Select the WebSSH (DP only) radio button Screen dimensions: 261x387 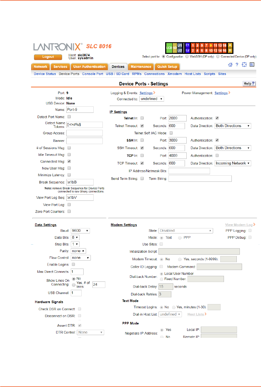(x=187, y=56)
